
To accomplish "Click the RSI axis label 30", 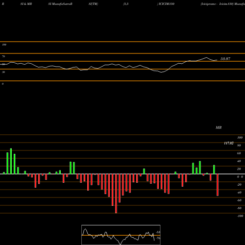I will point(3,72).
